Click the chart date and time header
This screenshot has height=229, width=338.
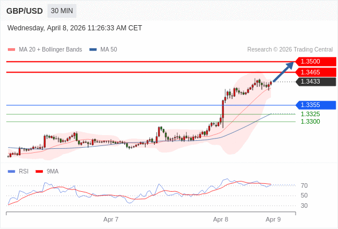[x=74, y=28]
